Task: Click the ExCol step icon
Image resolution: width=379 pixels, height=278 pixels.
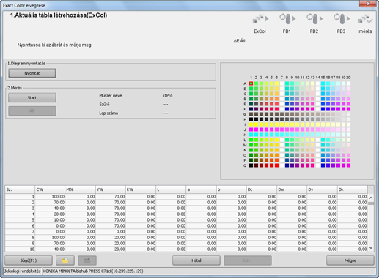Action: [x=260, y=19]
